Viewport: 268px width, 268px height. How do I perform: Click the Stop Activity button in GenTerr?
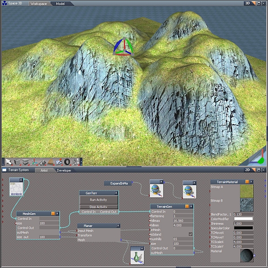98,207
